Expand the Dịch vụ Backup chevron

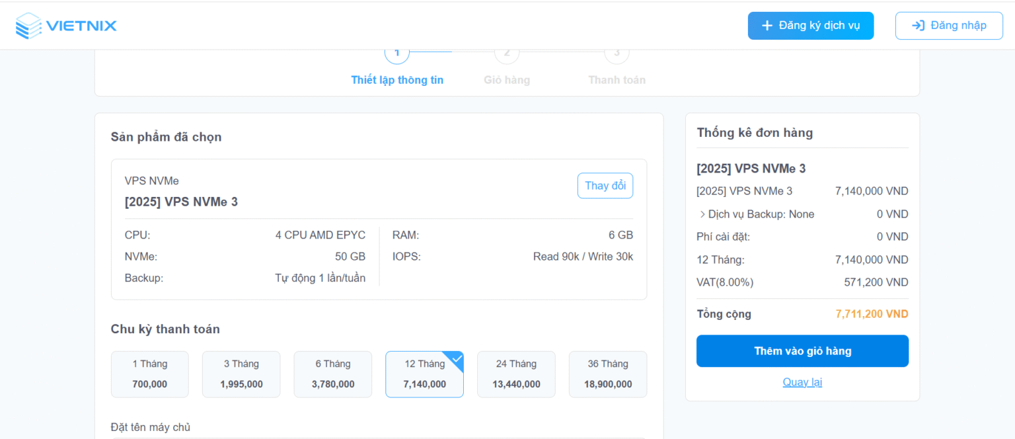(x=702, y=214)
